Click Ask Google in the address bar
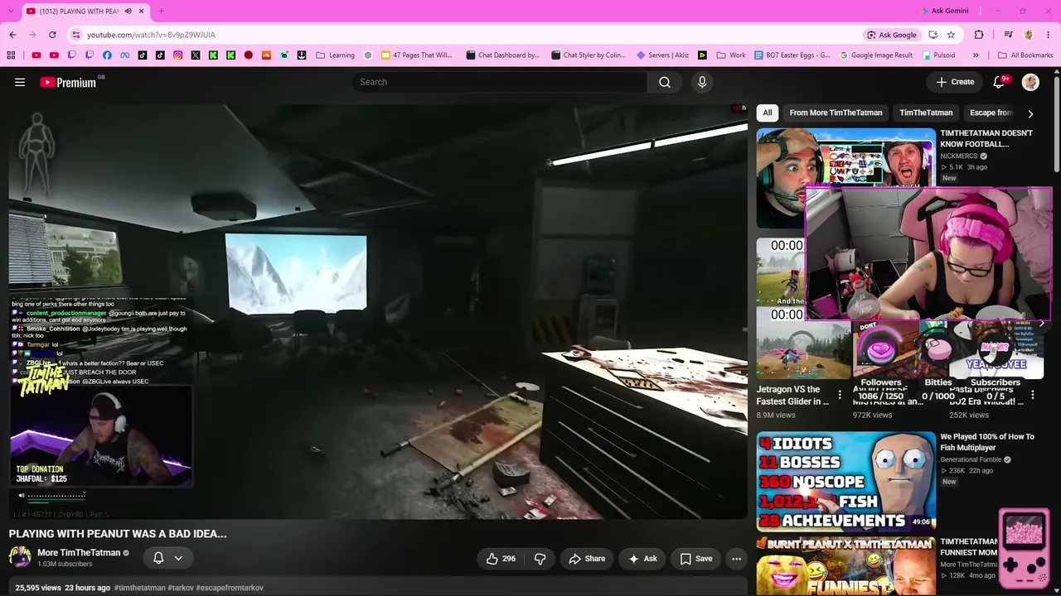The height and width of the screenshot is (596, 1061). click(x=892, y=35)
